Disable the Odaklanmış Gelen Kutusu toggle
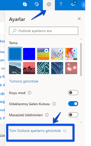Screen dimensions: 91x146 click(x=73, y=104)
